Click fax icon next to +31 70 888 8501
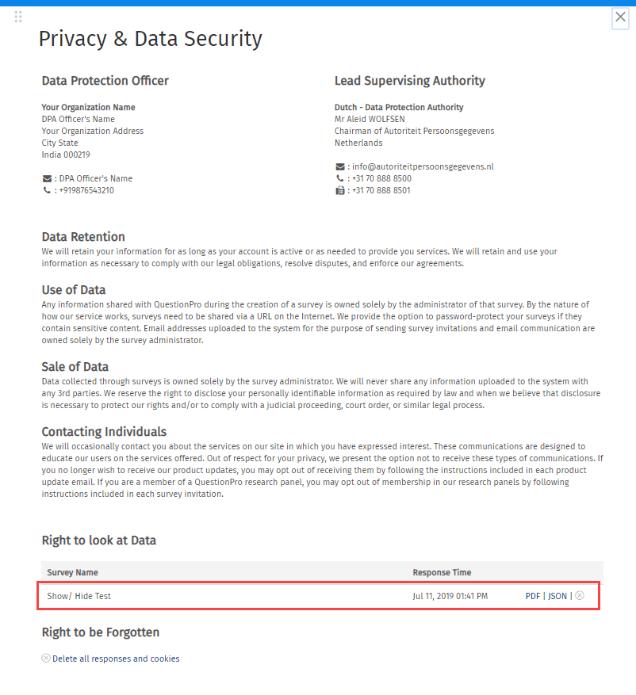This screenshot has width=636, height=695. point(340,191)
